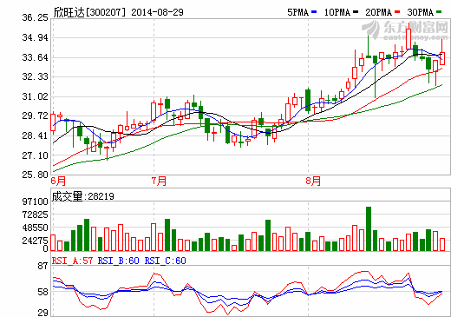
Task: Click the 8月 month label
Action: coord(313,181)
